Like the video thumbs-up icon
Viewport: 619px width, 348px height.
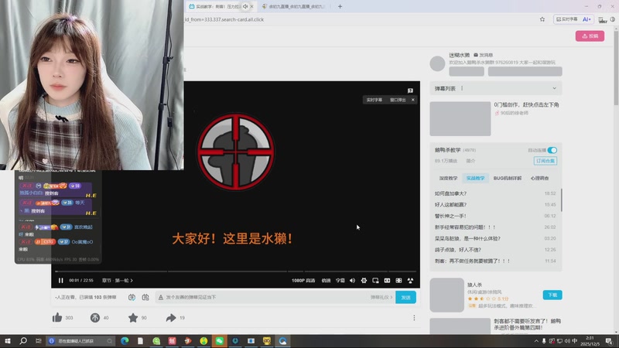pos(57,318)
